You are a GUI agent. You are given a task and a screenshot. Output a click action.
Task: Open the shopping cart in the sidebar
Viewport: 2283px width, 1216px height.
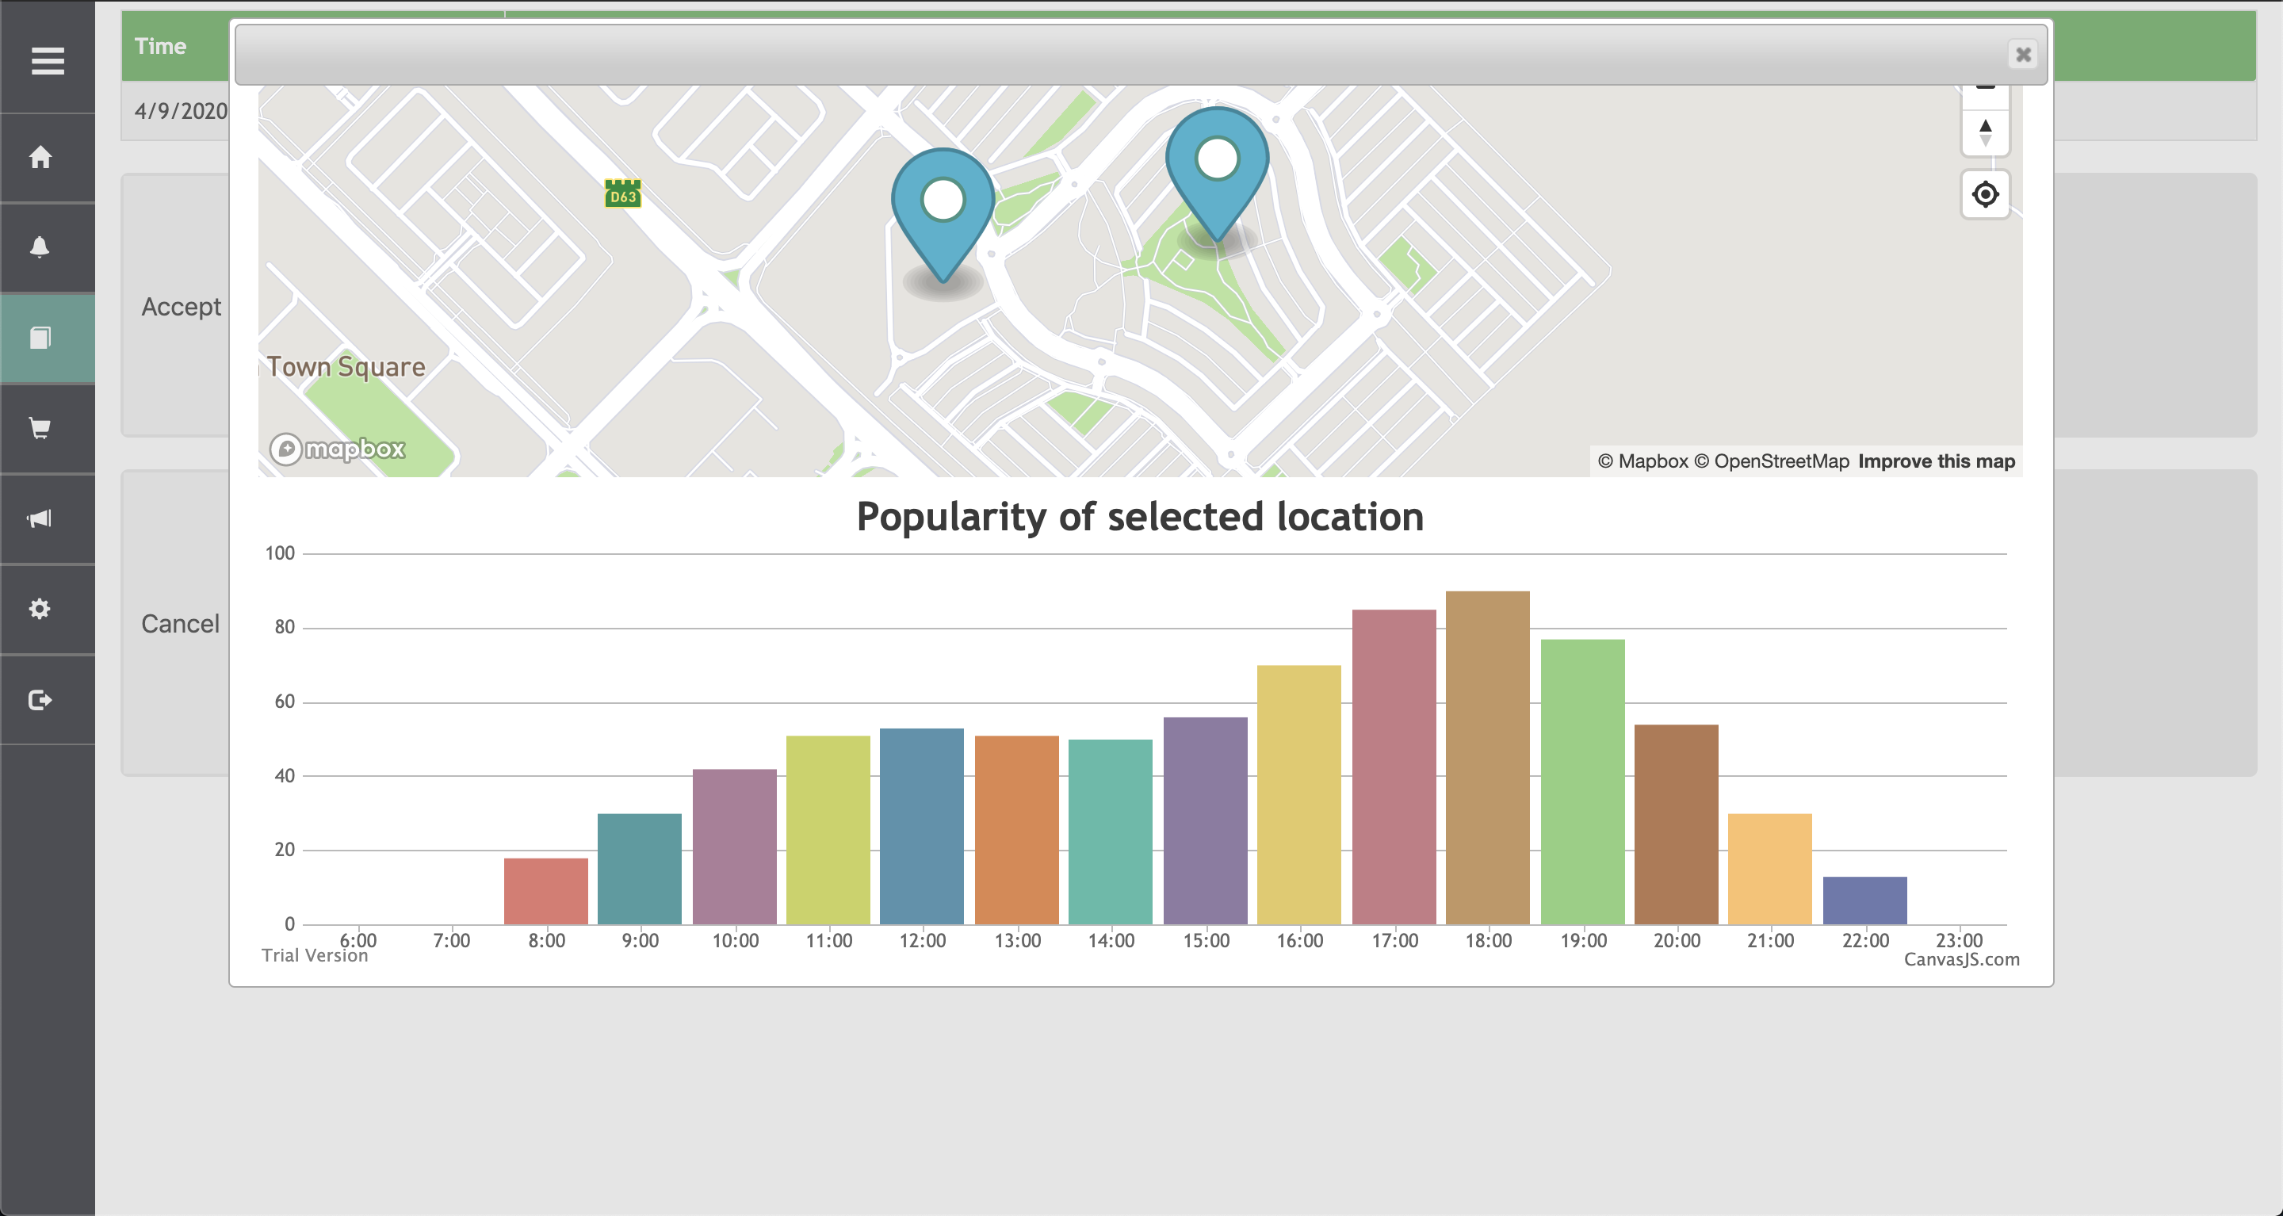coord(40,429)
